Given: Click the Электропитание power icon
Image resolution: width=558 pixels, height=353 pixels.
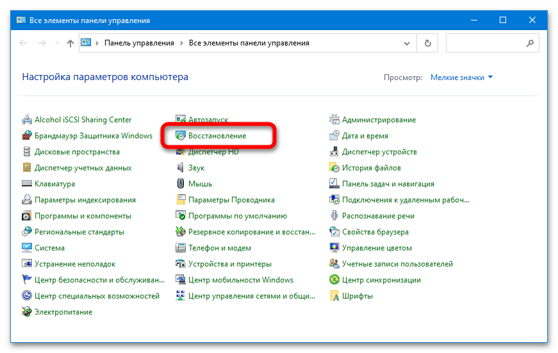Looking at the screenshot, I should (27, 312).
